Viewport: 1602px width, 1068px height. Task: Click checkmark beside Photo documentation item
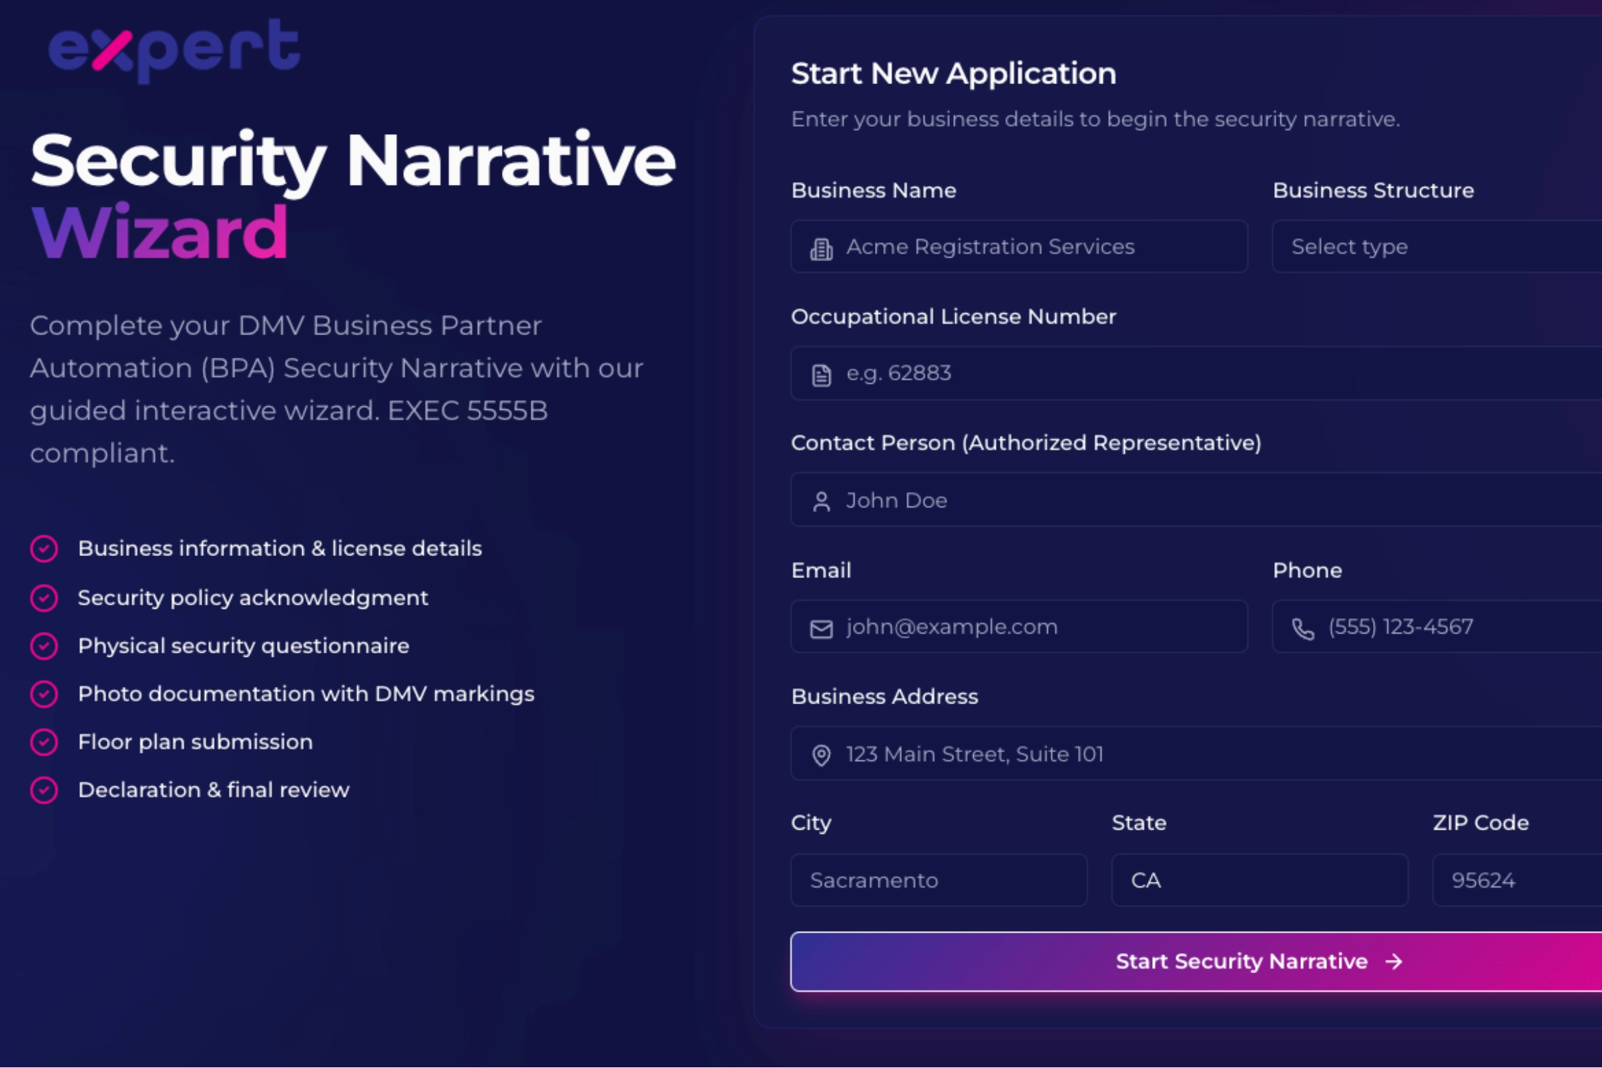[44, 694]
